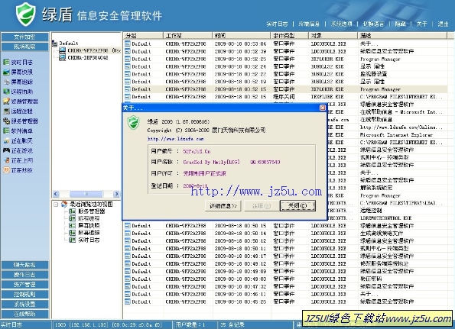This screenshot has width=455, height=329.
Task: Collapse the 最近浏览过的视图 tree node
Action: point(56,205)
